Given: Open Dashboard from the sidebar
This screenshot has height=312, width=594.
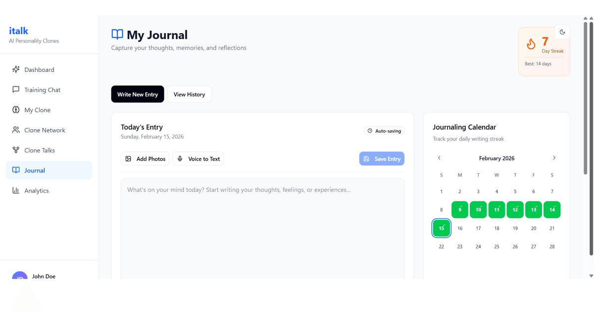Looking at the screenshot, I should pyautogui.click(x=49, y=70).
